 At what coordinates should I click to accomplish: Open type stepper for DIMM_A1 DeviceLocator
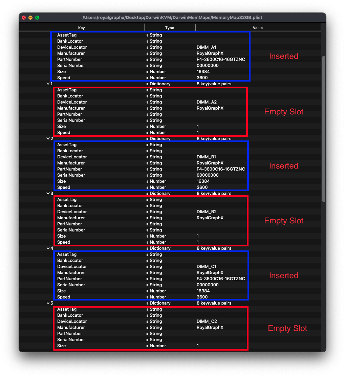pos(147,47)
